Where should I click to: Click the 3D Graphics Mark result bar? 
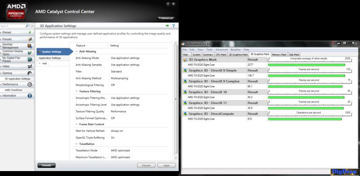[x=306, y=65]
